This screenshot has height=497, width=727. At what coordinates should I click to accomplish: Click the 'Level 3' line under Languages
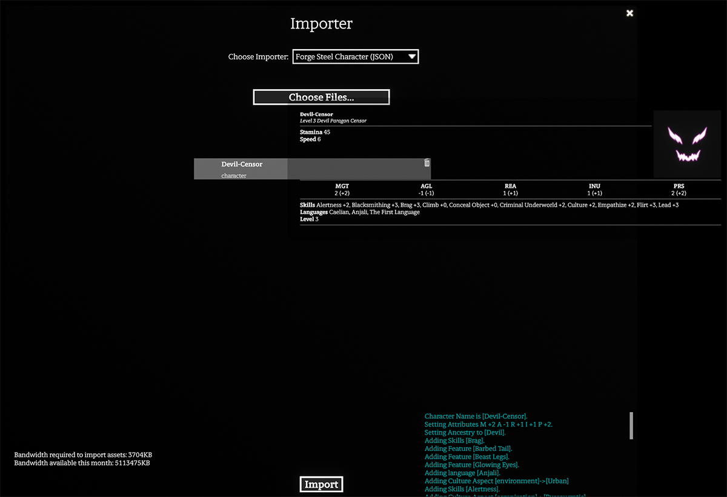[309, 219]
